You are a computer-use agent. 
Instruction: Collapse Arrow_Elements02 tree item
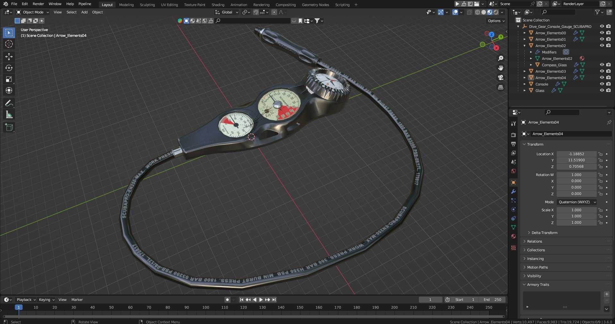pos(524,45)
